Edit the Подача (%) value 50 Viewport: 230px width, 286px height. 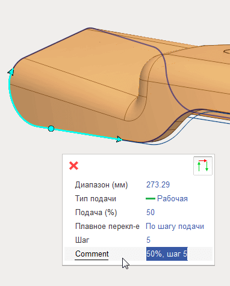point(151,212)
